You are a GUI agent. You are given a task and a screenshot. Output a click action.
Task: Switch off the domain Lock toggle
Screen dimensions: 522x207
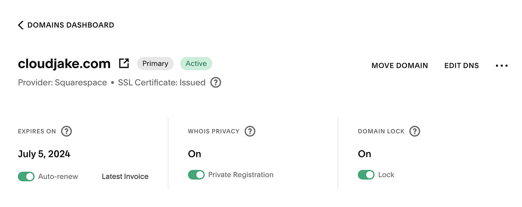pos(366,175)
